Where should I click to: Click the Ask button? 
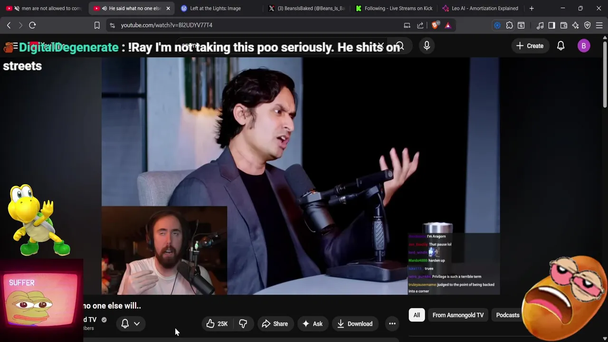click(312, 324)
